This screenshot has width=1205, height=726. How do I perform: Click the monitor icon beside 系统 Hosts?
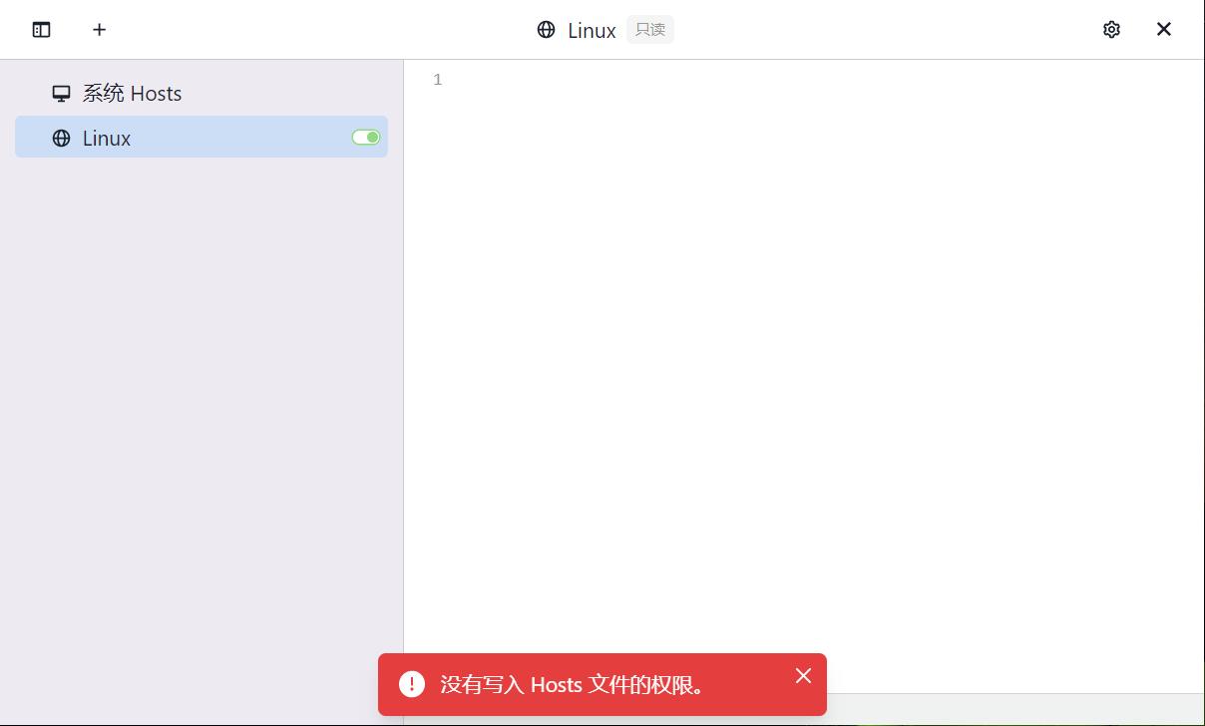pyautogui.click(x=62, y=94)
